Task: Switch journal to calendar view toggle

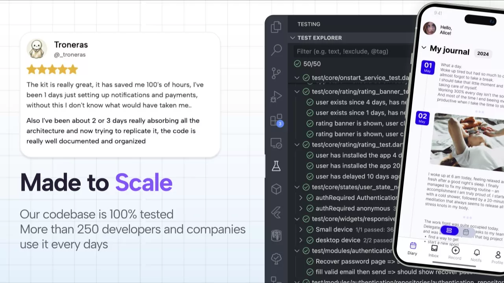Action: click(466, 232)
